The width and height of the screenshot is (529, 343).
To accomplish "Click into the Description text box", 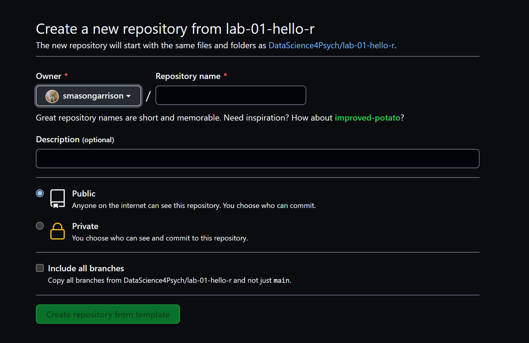I will [257, 159].
